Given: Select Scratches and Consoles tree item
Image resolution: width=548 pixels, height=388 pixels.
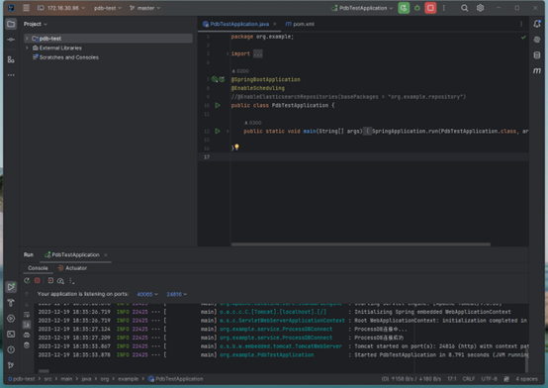Looking at the screenshot, I should point(68,57).
